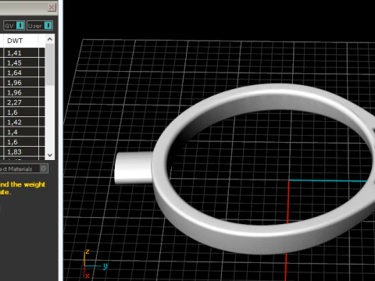Click the scrollbar down arrow in the table
Viewport: 375px width, 281px height.
[50, 155]
